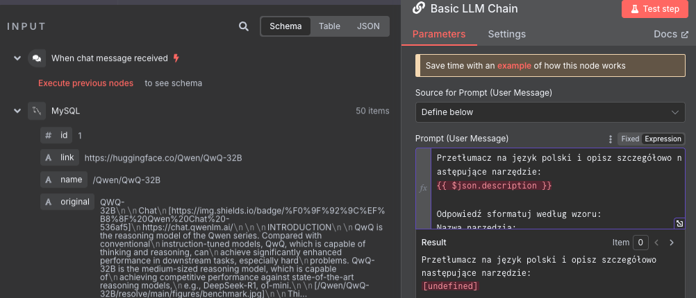Collapse the When chat message received section
696x298 pixels.
point(17,59)
